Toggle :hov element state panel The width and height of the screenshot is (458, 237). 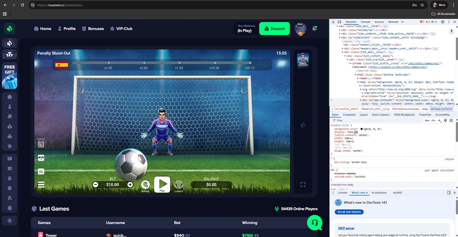(427, 120)
